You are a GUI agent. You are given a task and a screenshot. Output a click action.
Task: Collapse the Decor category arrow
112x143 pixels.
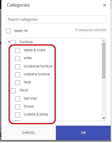pos(8,90)
